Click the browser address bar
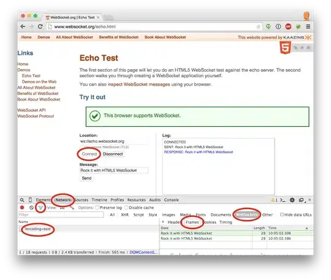Viewport: 331px width, 280px height. pos(154,26)
